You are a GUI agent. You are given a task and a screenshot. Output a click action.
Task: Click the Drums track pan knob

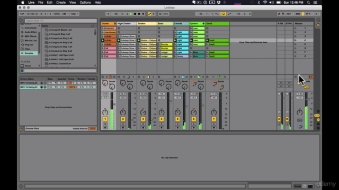pyautogui.click(x=105, y=112)
